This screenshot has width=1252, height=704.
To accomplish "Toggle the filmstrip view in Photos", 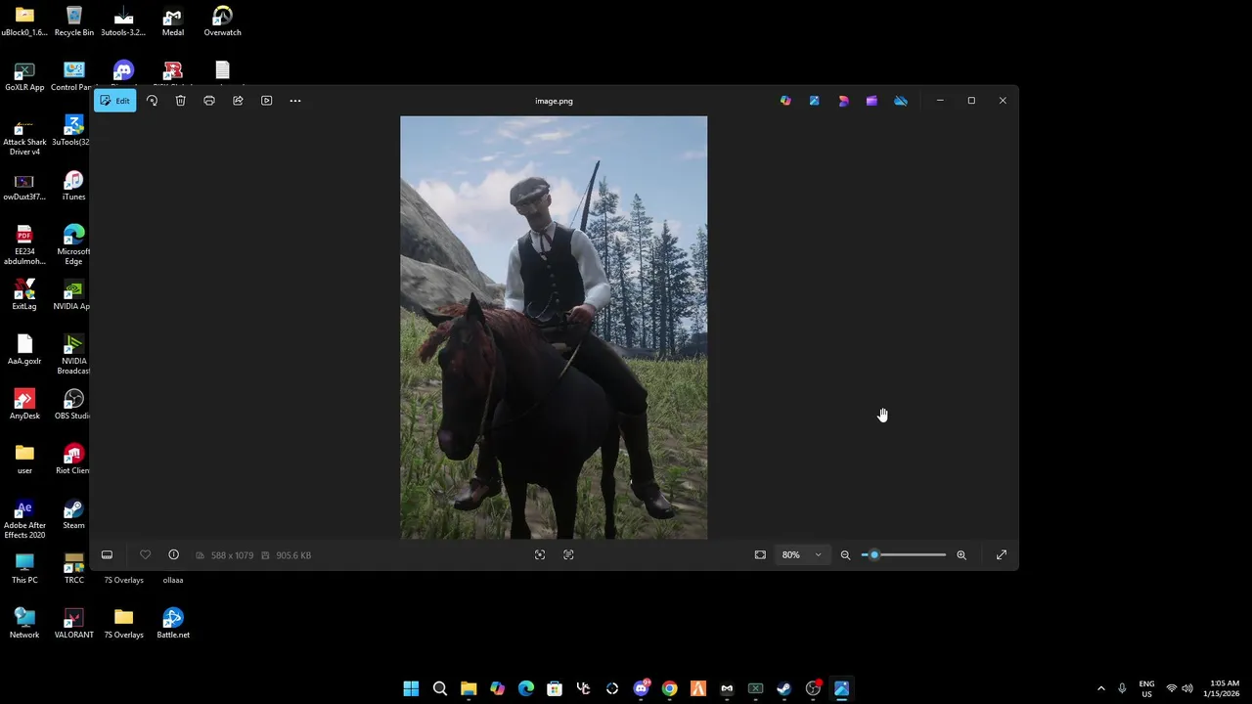I will (107, 555).
